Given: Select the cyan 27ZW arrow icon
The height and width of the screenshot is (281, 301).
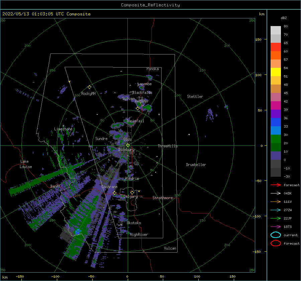Looking at the screenshot, I should [x=276, y=210].
